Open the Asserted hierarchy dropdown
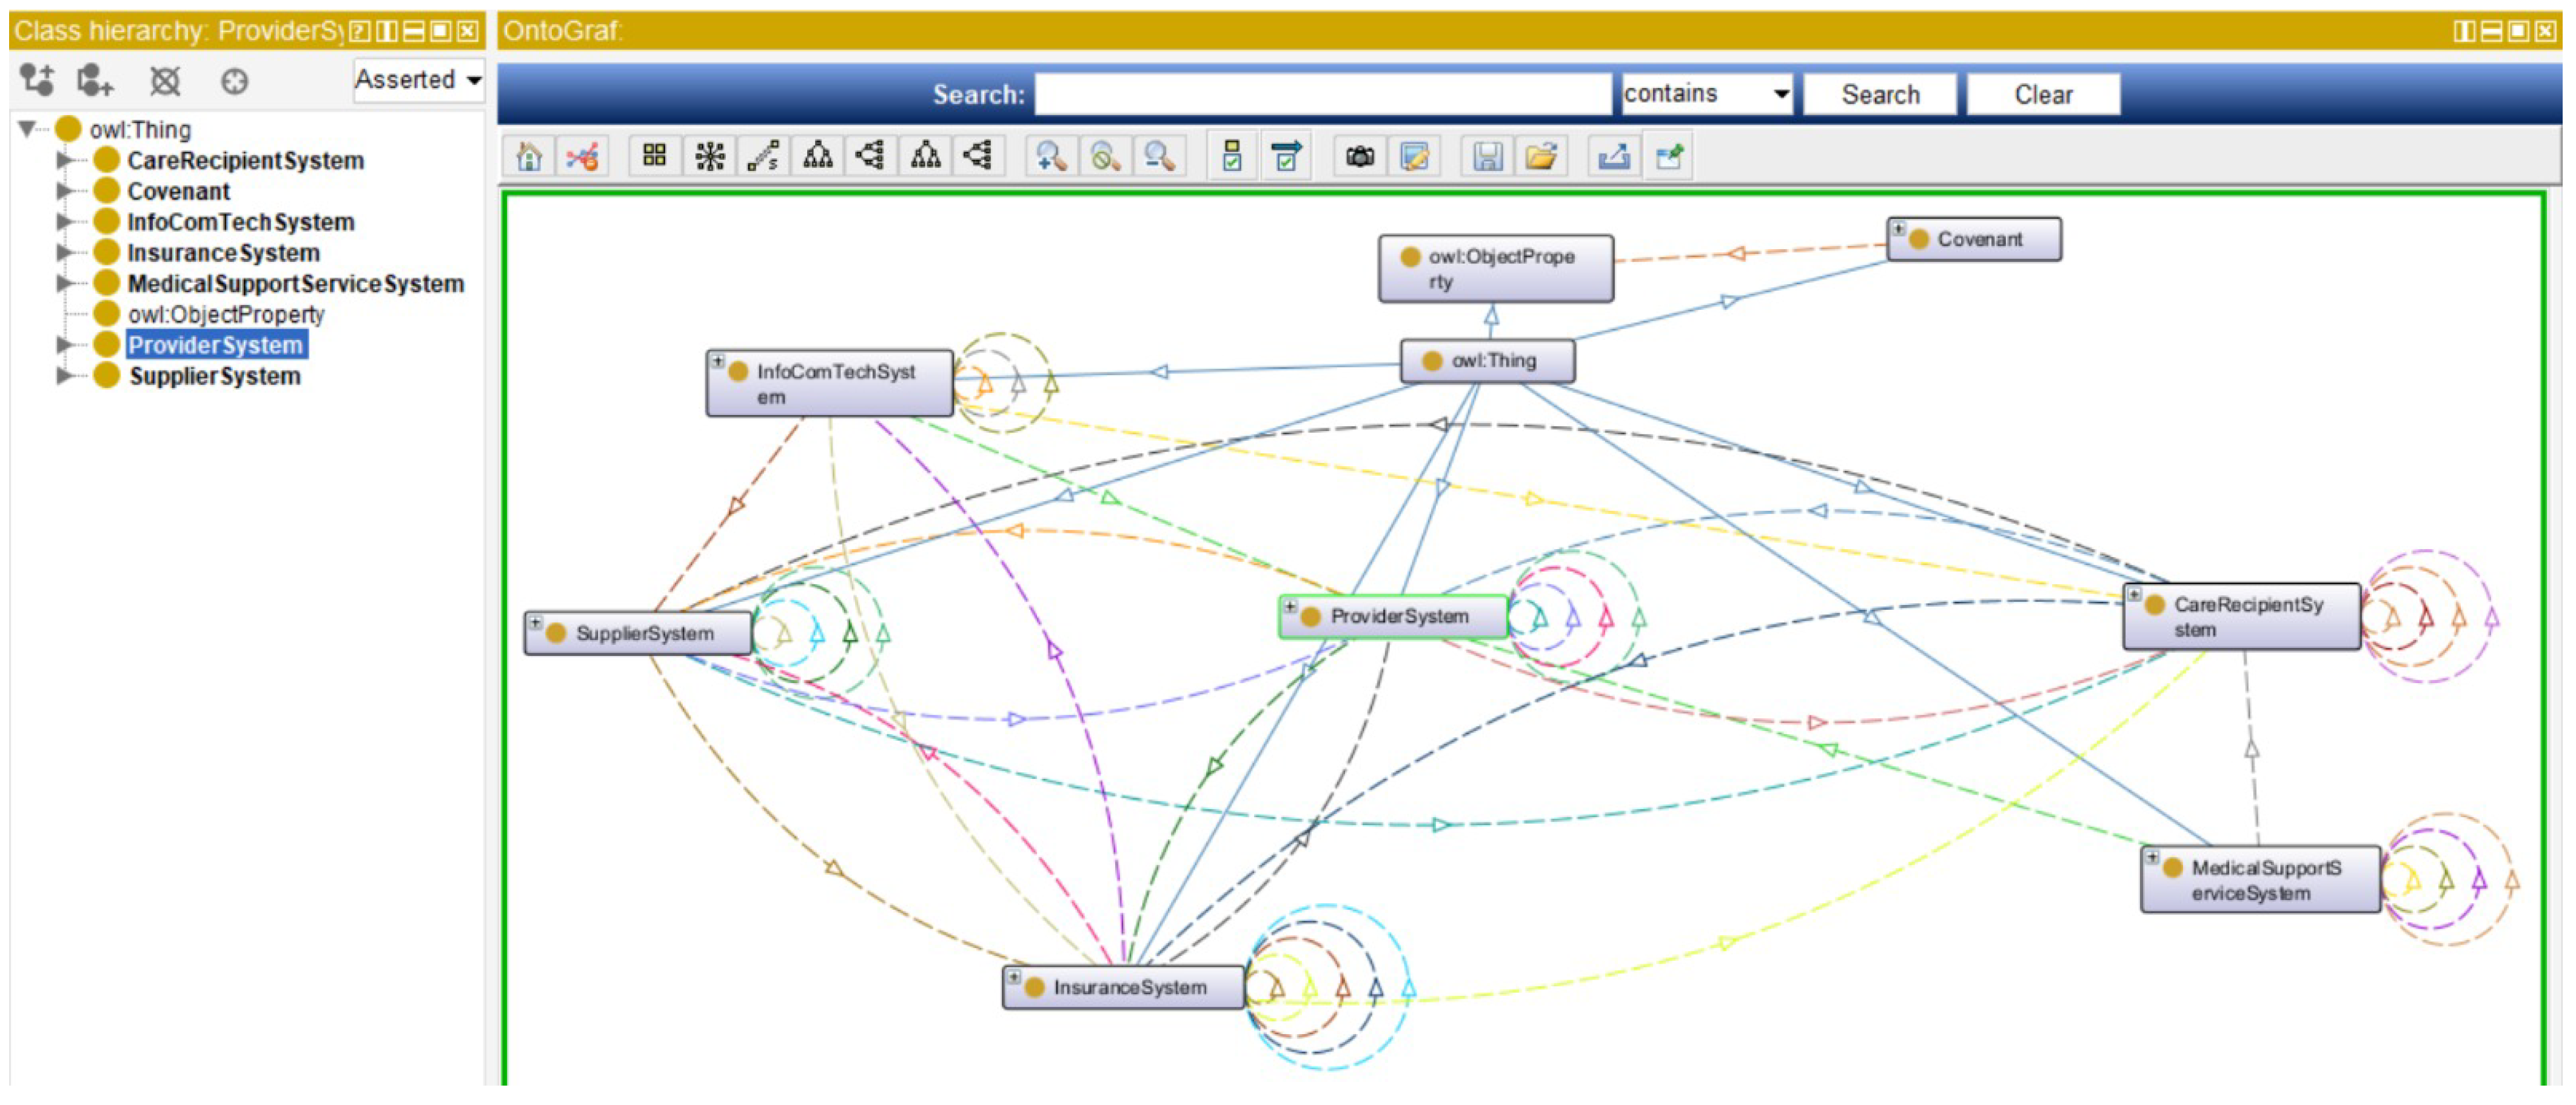2576x1105 pixels. (418, 80)
